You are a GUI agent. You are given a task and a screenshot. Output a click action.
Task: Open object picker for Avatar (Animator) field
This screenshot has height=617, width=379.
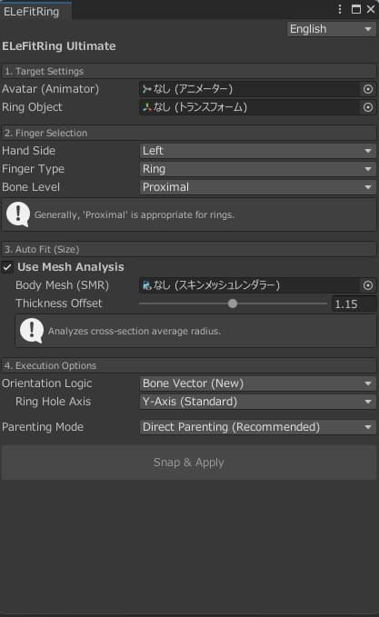(367, 89)
